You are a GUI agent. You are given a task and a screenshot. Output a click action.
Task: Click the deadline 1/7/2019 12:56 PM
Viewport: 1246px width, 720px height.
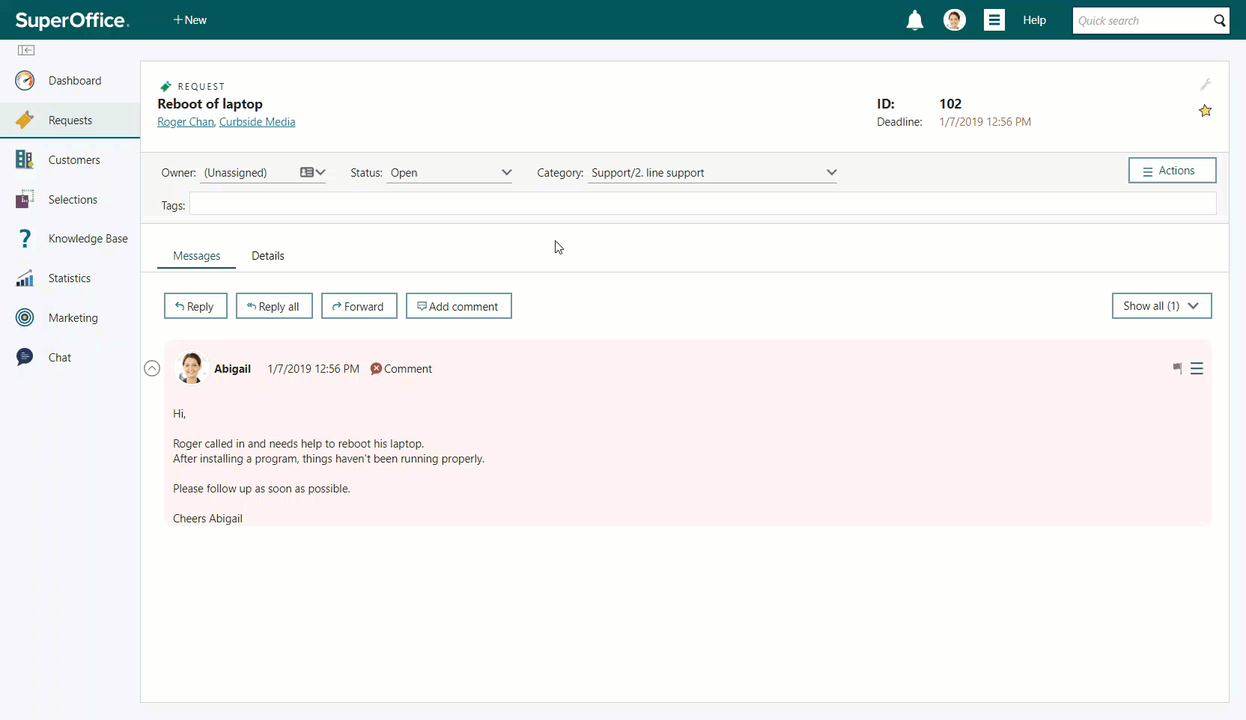click(985, 122)
